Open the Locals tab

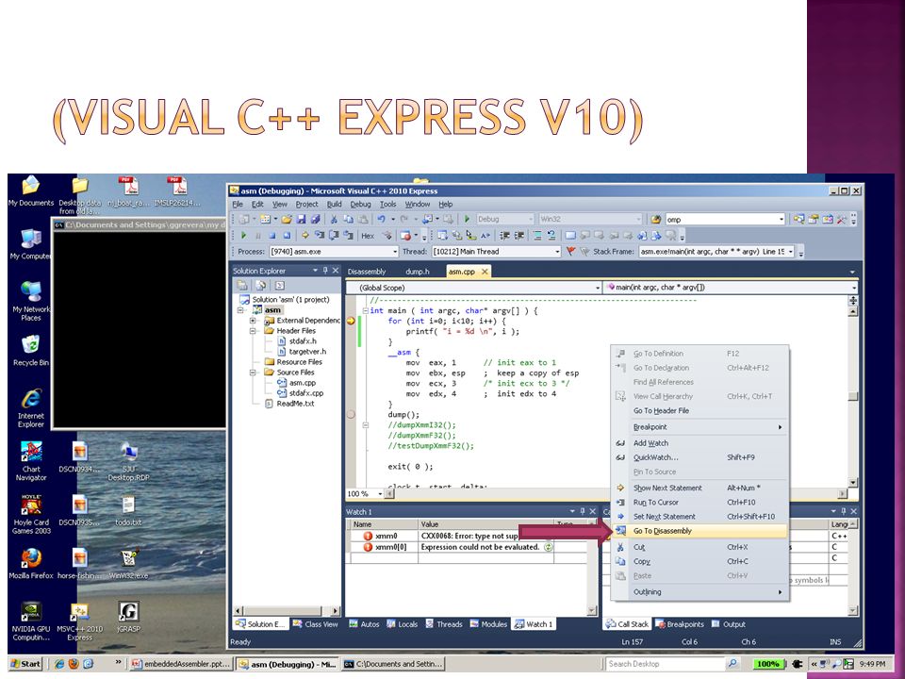[403, 624]
